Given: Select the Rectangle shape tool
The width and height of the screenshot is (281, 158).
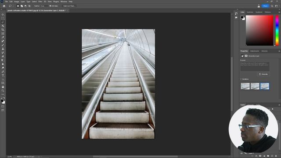Looking at the screenshot, I should (3, 83).
